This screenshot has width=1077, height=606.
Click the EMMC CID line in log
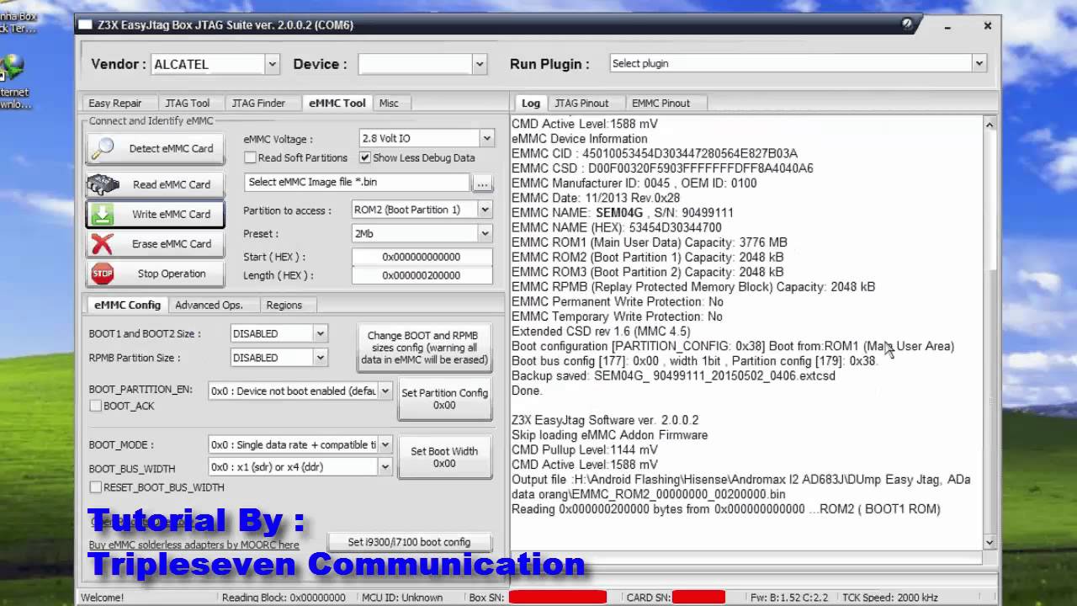[655, 153]
